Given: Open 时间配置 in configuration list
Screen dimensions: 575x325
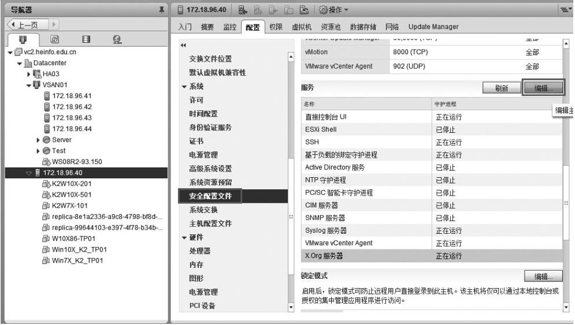Looking at the screenshot, I should (203, 114).
